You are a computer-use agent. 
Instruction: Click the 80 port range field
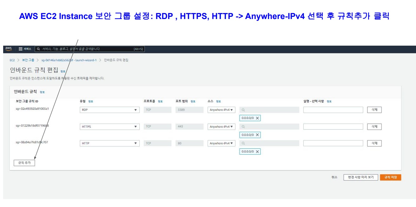(x=189, y=143)
